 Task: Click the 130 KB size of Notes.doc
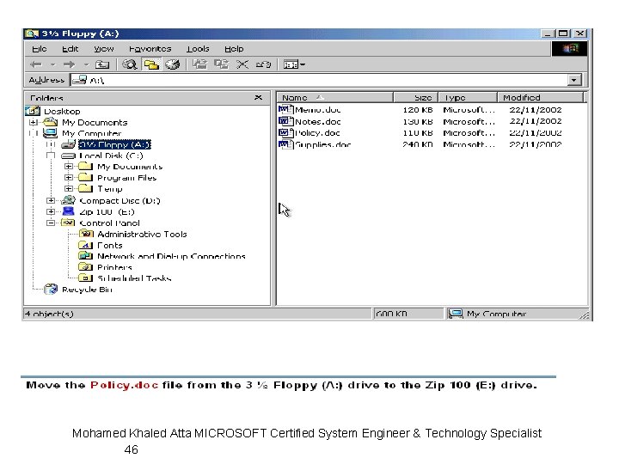point(418,121)
